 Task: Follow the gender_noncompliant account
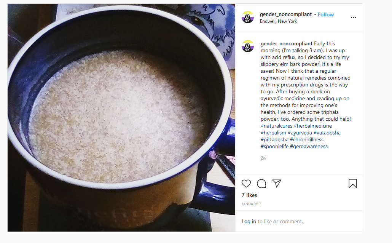point(326,14)
